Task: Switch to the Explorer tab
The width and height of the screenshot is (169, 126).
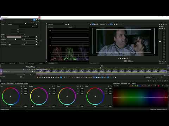Action: (x=3, y=63)
